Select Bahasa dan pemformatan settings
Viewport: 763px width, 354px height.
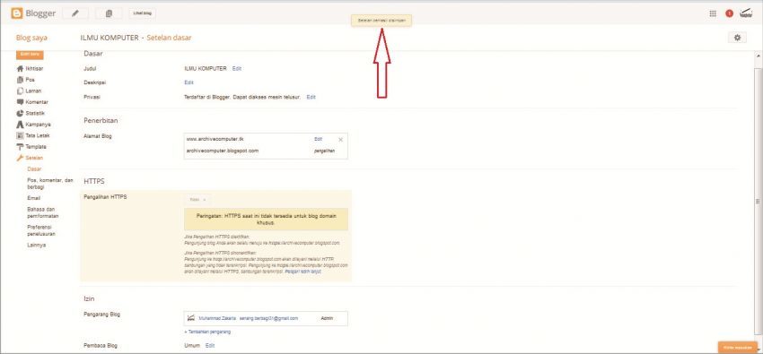[44, 212]
